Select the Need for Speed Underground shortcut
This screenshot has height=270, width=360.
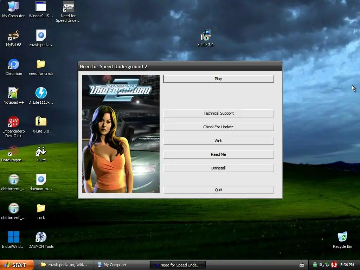click(x=68, y=12)
